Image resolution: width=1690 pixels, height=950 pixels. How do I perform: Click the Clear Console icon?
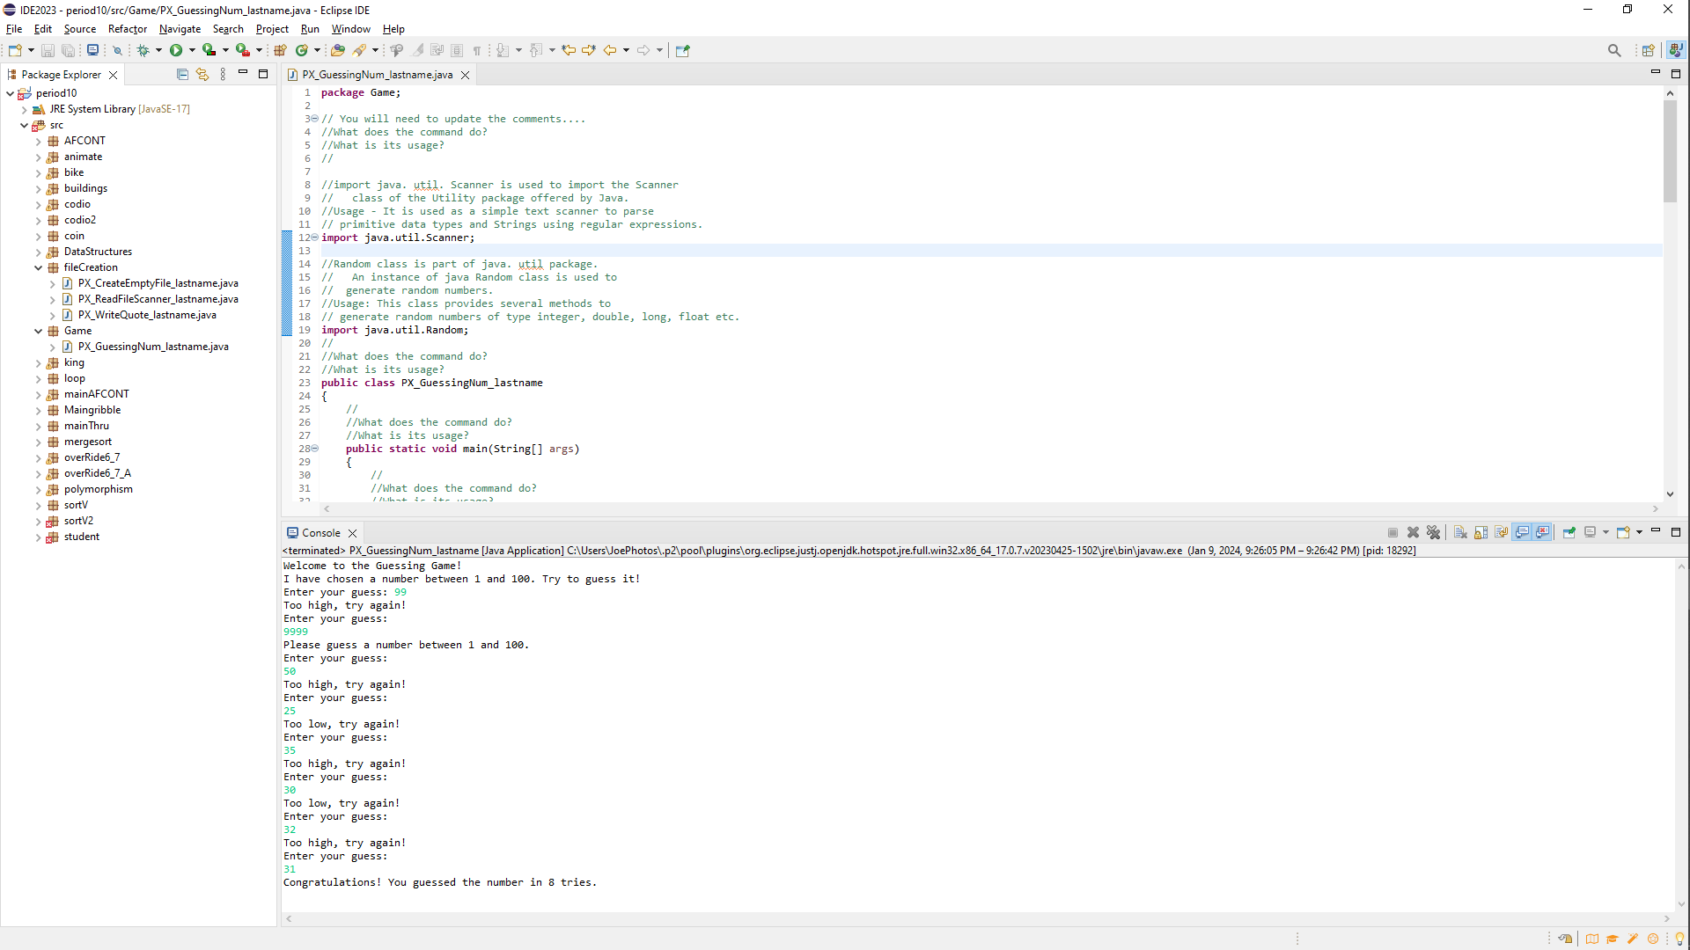tap(1460, 532)
